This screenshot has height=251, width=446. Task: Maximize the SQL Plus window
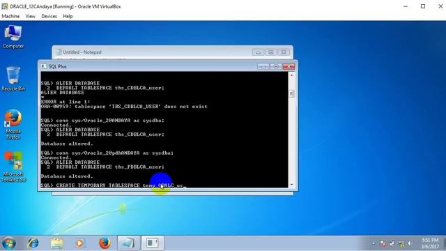tap(276, 67)
